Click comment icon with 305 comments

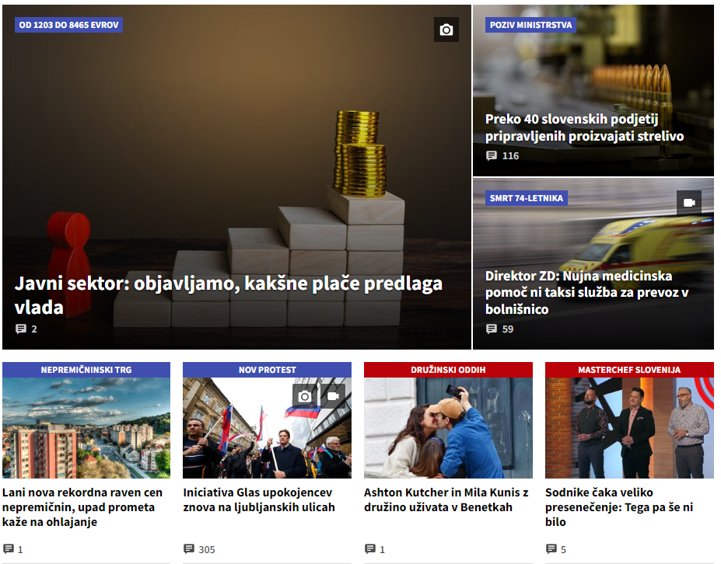pos(188,548)
